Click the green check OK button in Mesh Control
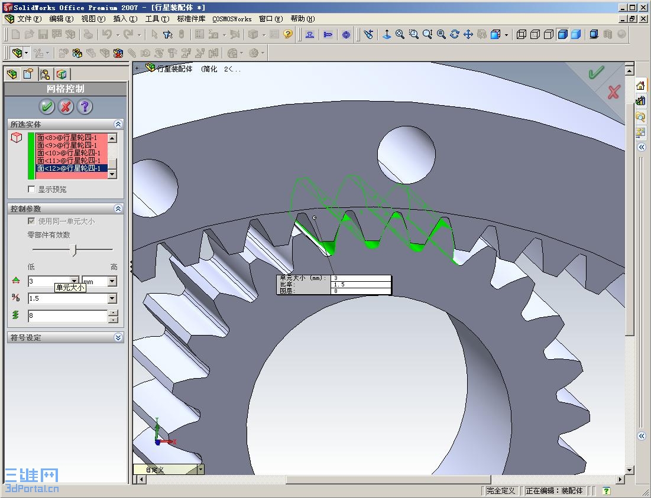 (47, 106)
